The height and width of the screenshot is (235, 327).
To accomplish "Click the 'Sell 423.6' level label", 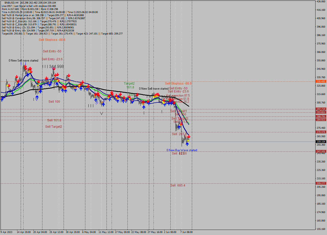I will tap(179, 154).
